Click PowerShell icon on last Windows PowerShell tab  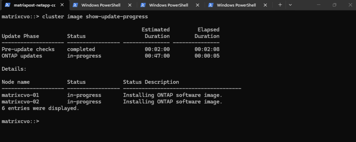click(210, 5)
